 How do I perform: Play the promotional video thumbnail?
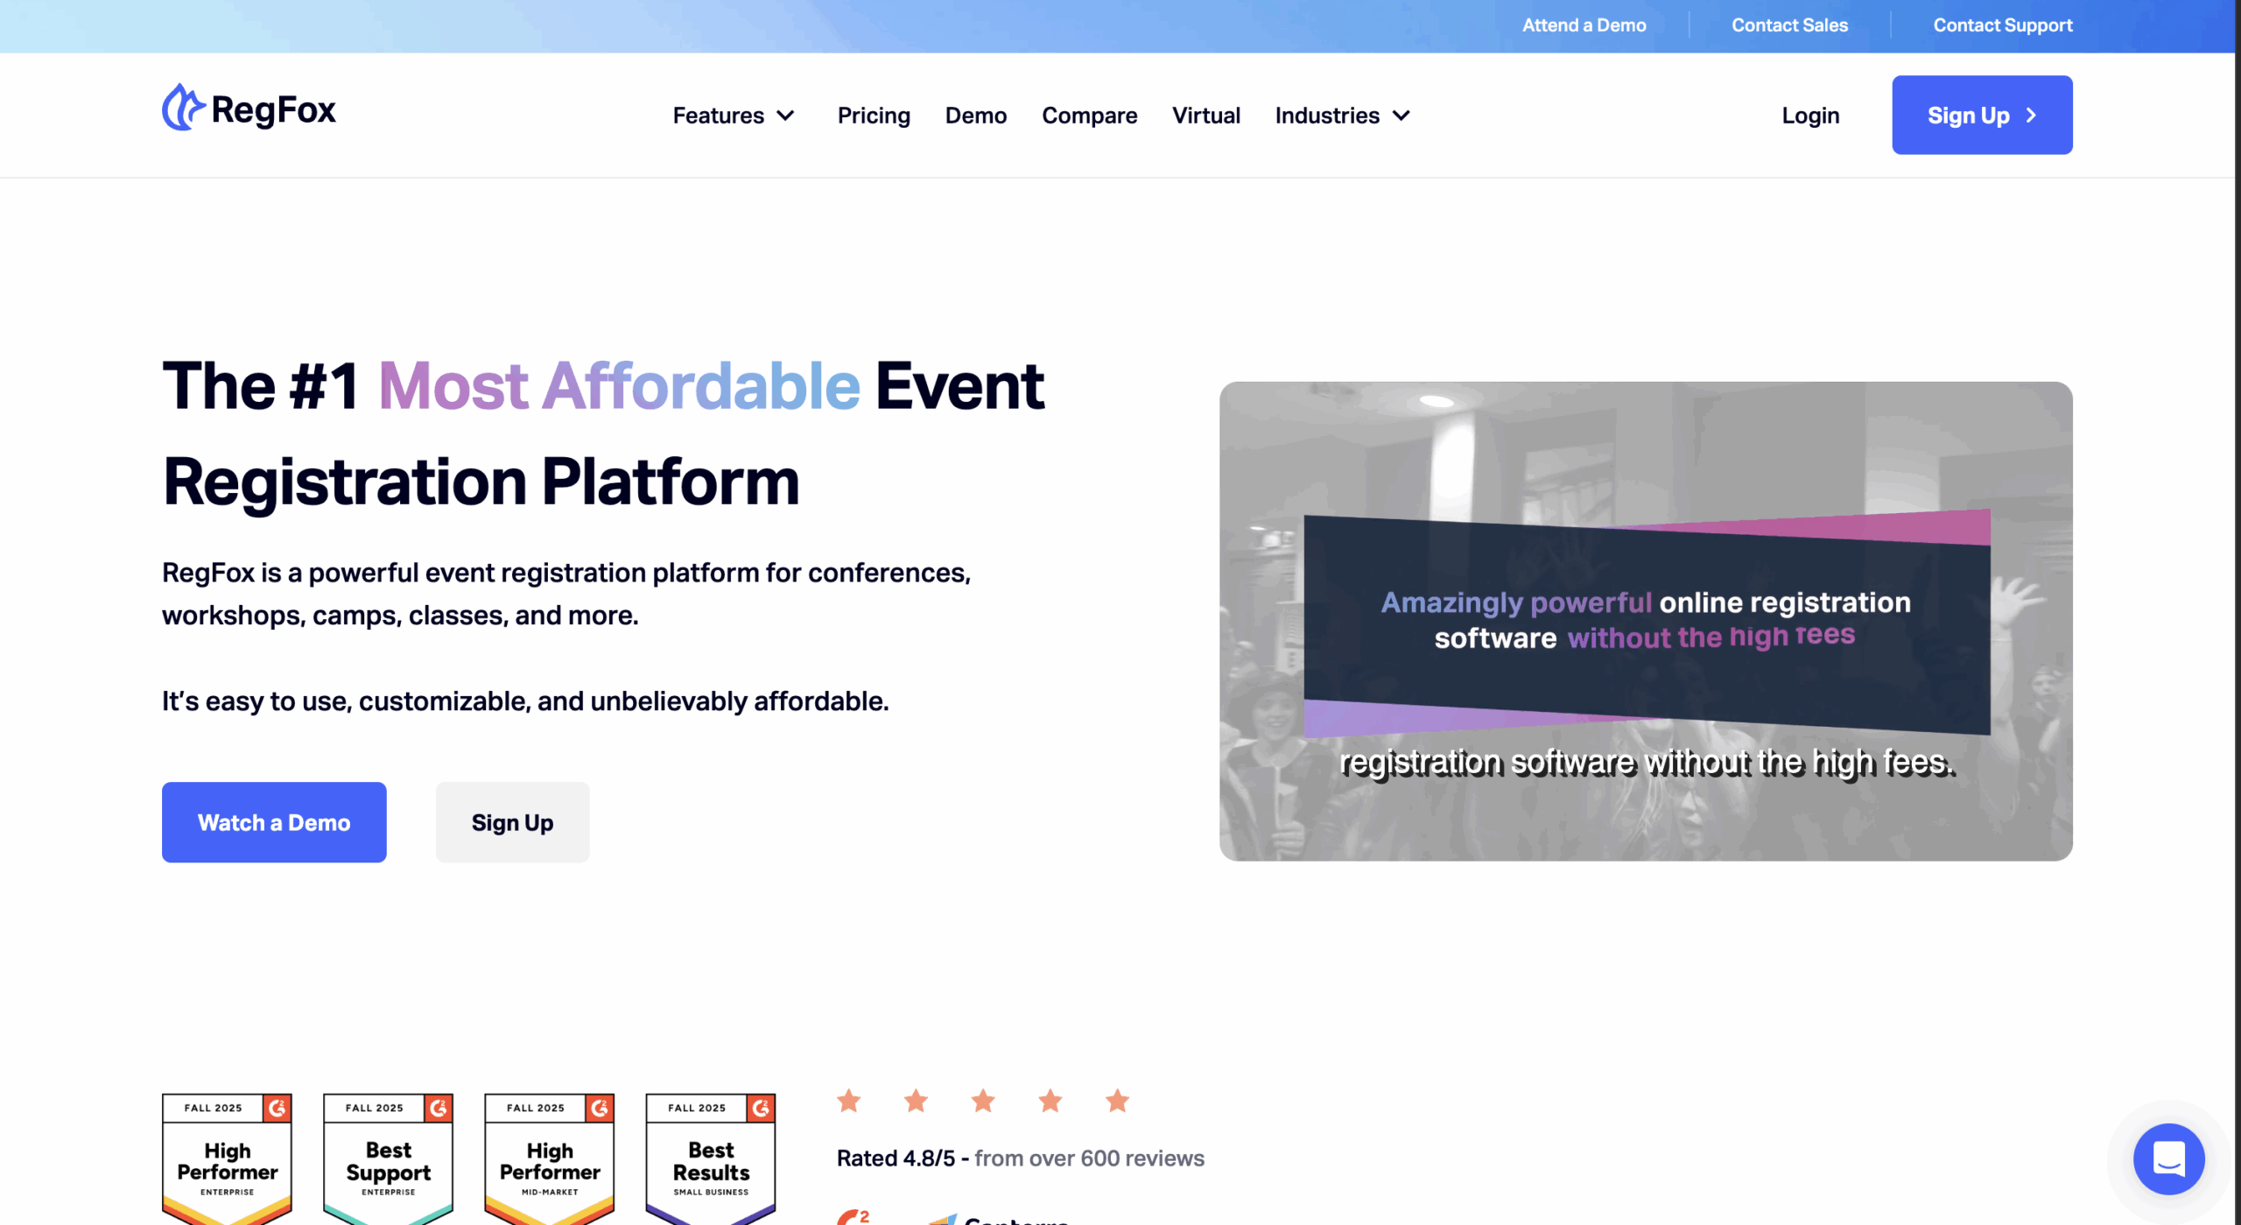click(1645, 621)
